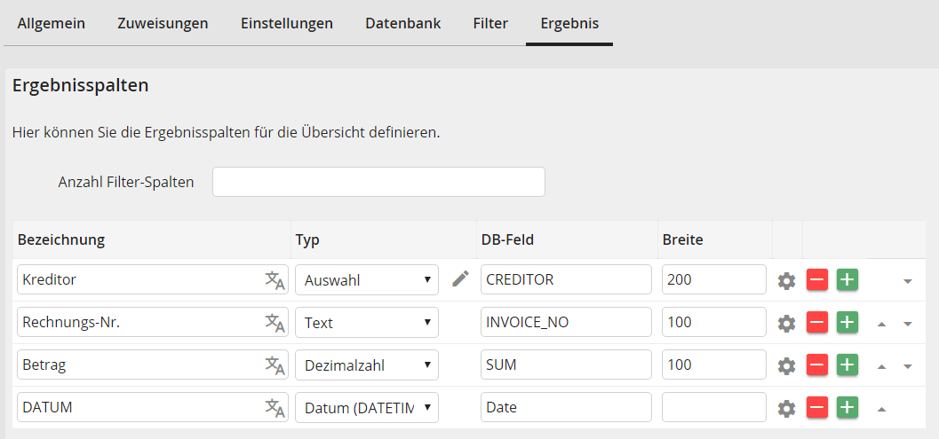Open gear settings for the Rechnungs-Nr. row
This screenshot has height=439, width=939.
click(786, 323)
